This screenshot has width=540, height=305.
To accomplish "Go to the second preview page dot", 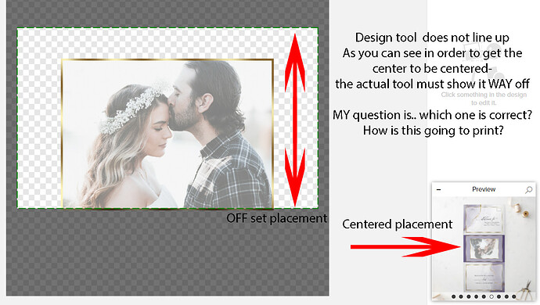I will coord(461,296).
